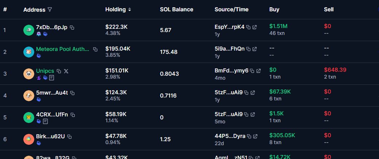Viewport: 379px width, 159px height.
Task: Open the Meteora Pool Auth... address link
Action: pos(63,49)
